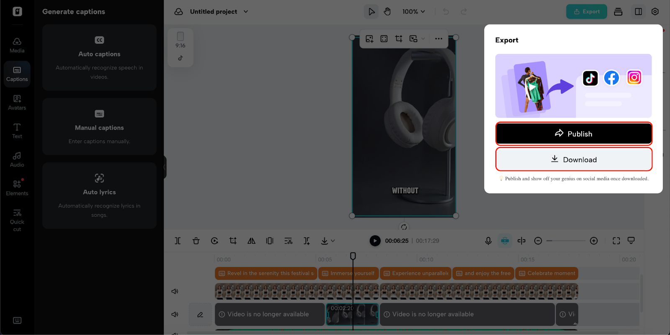Select the 'Celebrate moment' caption clip
Image resolution: width=670 pixels, height=335 pixels.
tap(547, 273)
